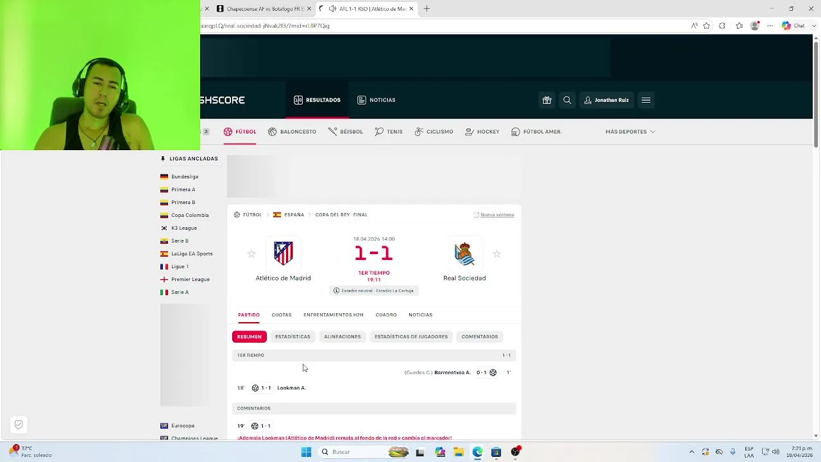Select the Cuotas tab
The image size is (821, 462).
(282, 315)
